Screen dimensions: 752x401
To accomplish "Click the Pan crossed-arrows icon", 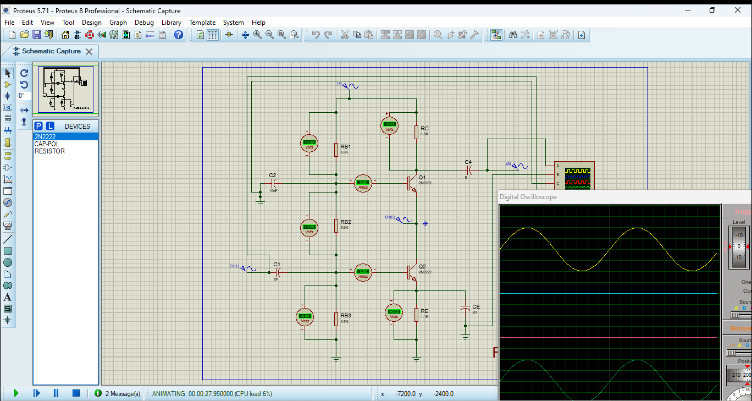I will tap(245, 35).
